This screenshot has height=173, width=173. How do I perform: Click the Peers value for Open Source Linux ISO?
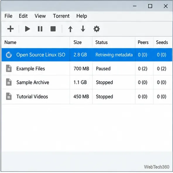click(143, 55)
